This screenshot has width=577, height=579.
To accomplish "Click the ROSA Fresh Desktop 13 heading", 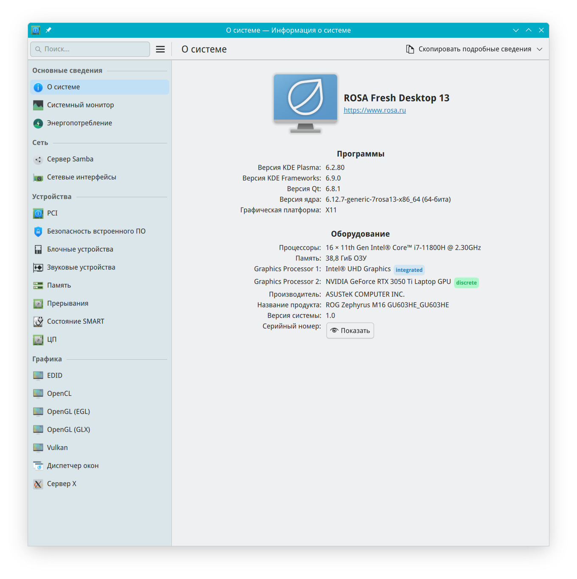I will (396, 98).
